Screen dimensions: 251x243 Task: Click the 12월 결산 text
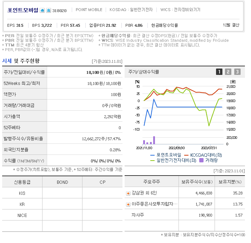tap(231, 25)
